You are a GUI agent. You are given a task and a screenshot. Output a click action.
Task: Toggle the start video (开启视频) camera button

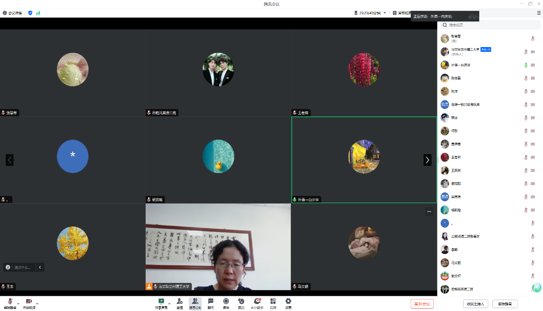click(29, 302)
